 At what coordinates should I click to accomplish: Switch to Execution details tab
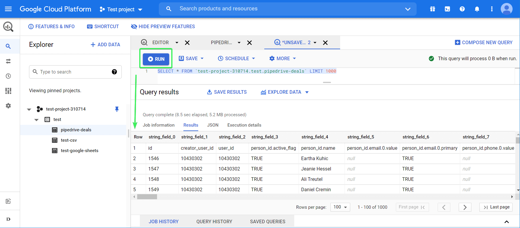coord(244,125)
